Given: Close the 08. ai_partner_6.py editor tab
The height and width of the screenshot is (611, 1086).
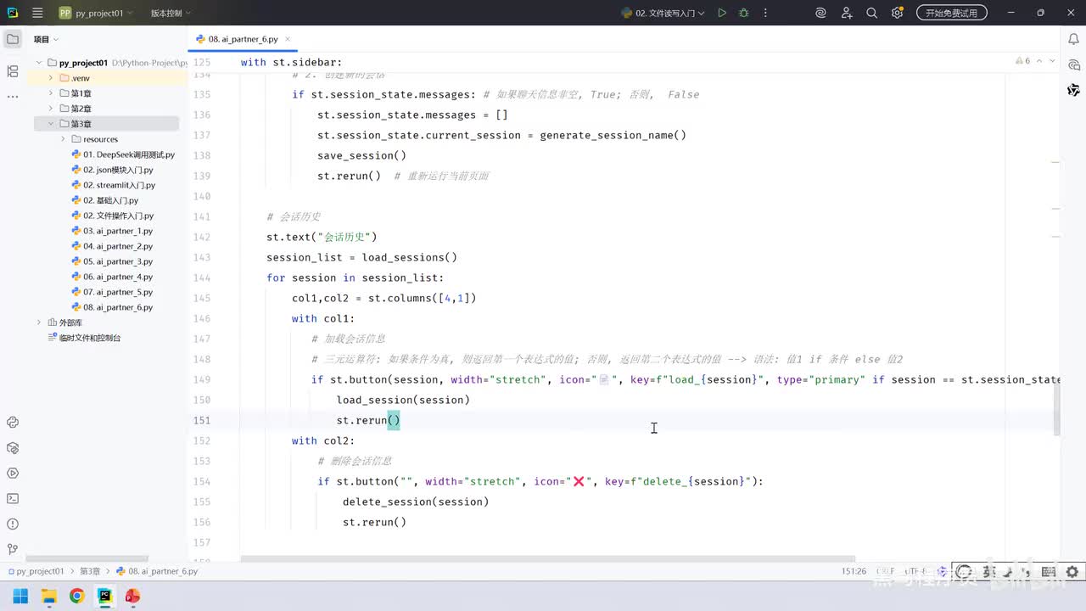Looking at the screenshot, I should 288,39.
